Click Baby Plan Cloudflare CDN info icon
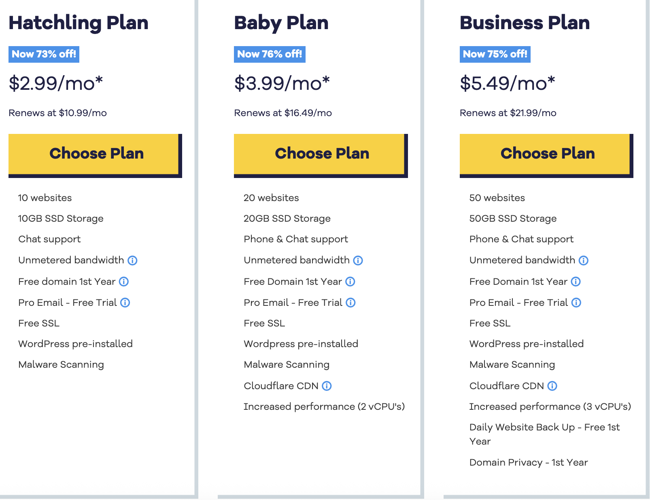This screenshot has height=500, width=650. [327, 386]
